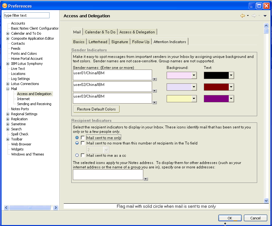Screen dimensions: 272x226
Task: Click address picker icon below recipient addresses field
Action: pyautogui.click(x=145, y=179)
